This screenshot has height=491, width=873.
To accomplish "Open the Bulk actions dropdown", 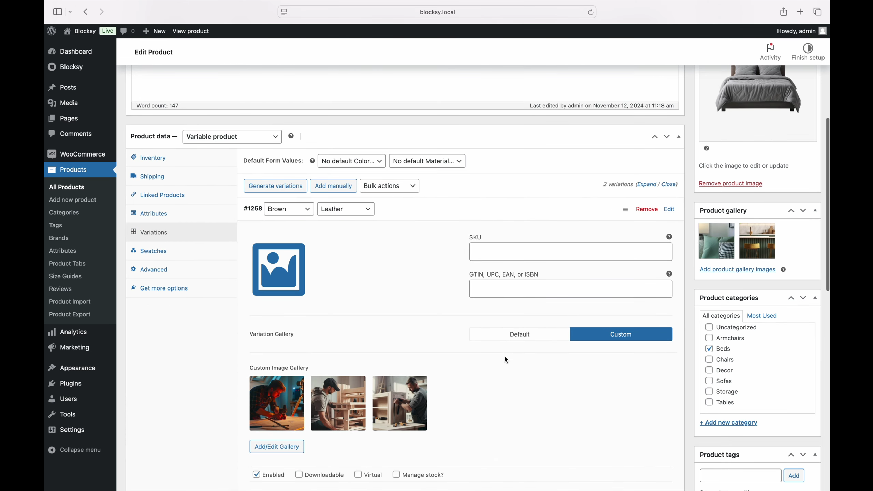I will [x=389, y=186].
